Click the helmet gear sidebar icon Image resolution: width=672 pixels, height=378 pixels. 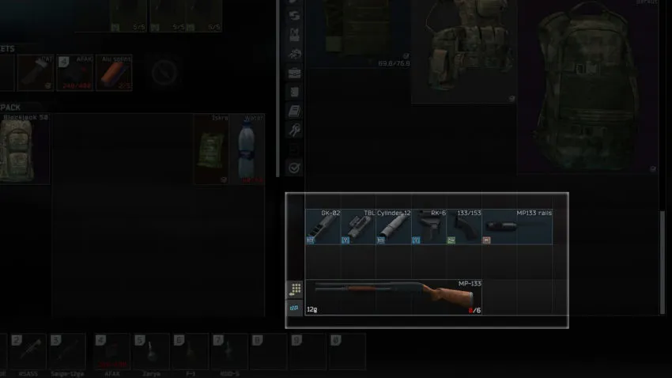point(294,54)
